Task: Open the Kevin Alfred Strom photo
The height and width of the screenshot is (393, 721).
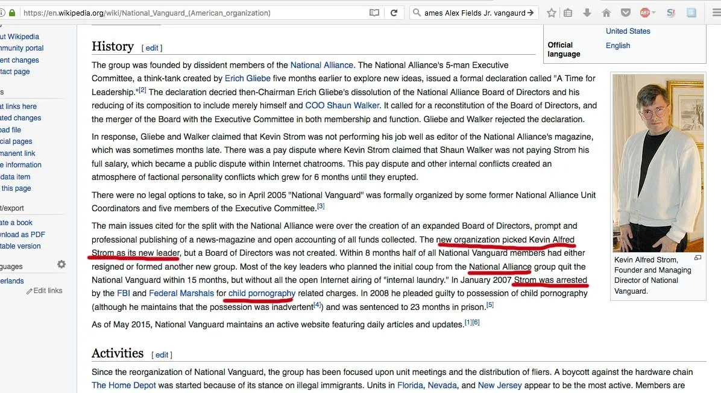Action: click(x=658, y=163)
